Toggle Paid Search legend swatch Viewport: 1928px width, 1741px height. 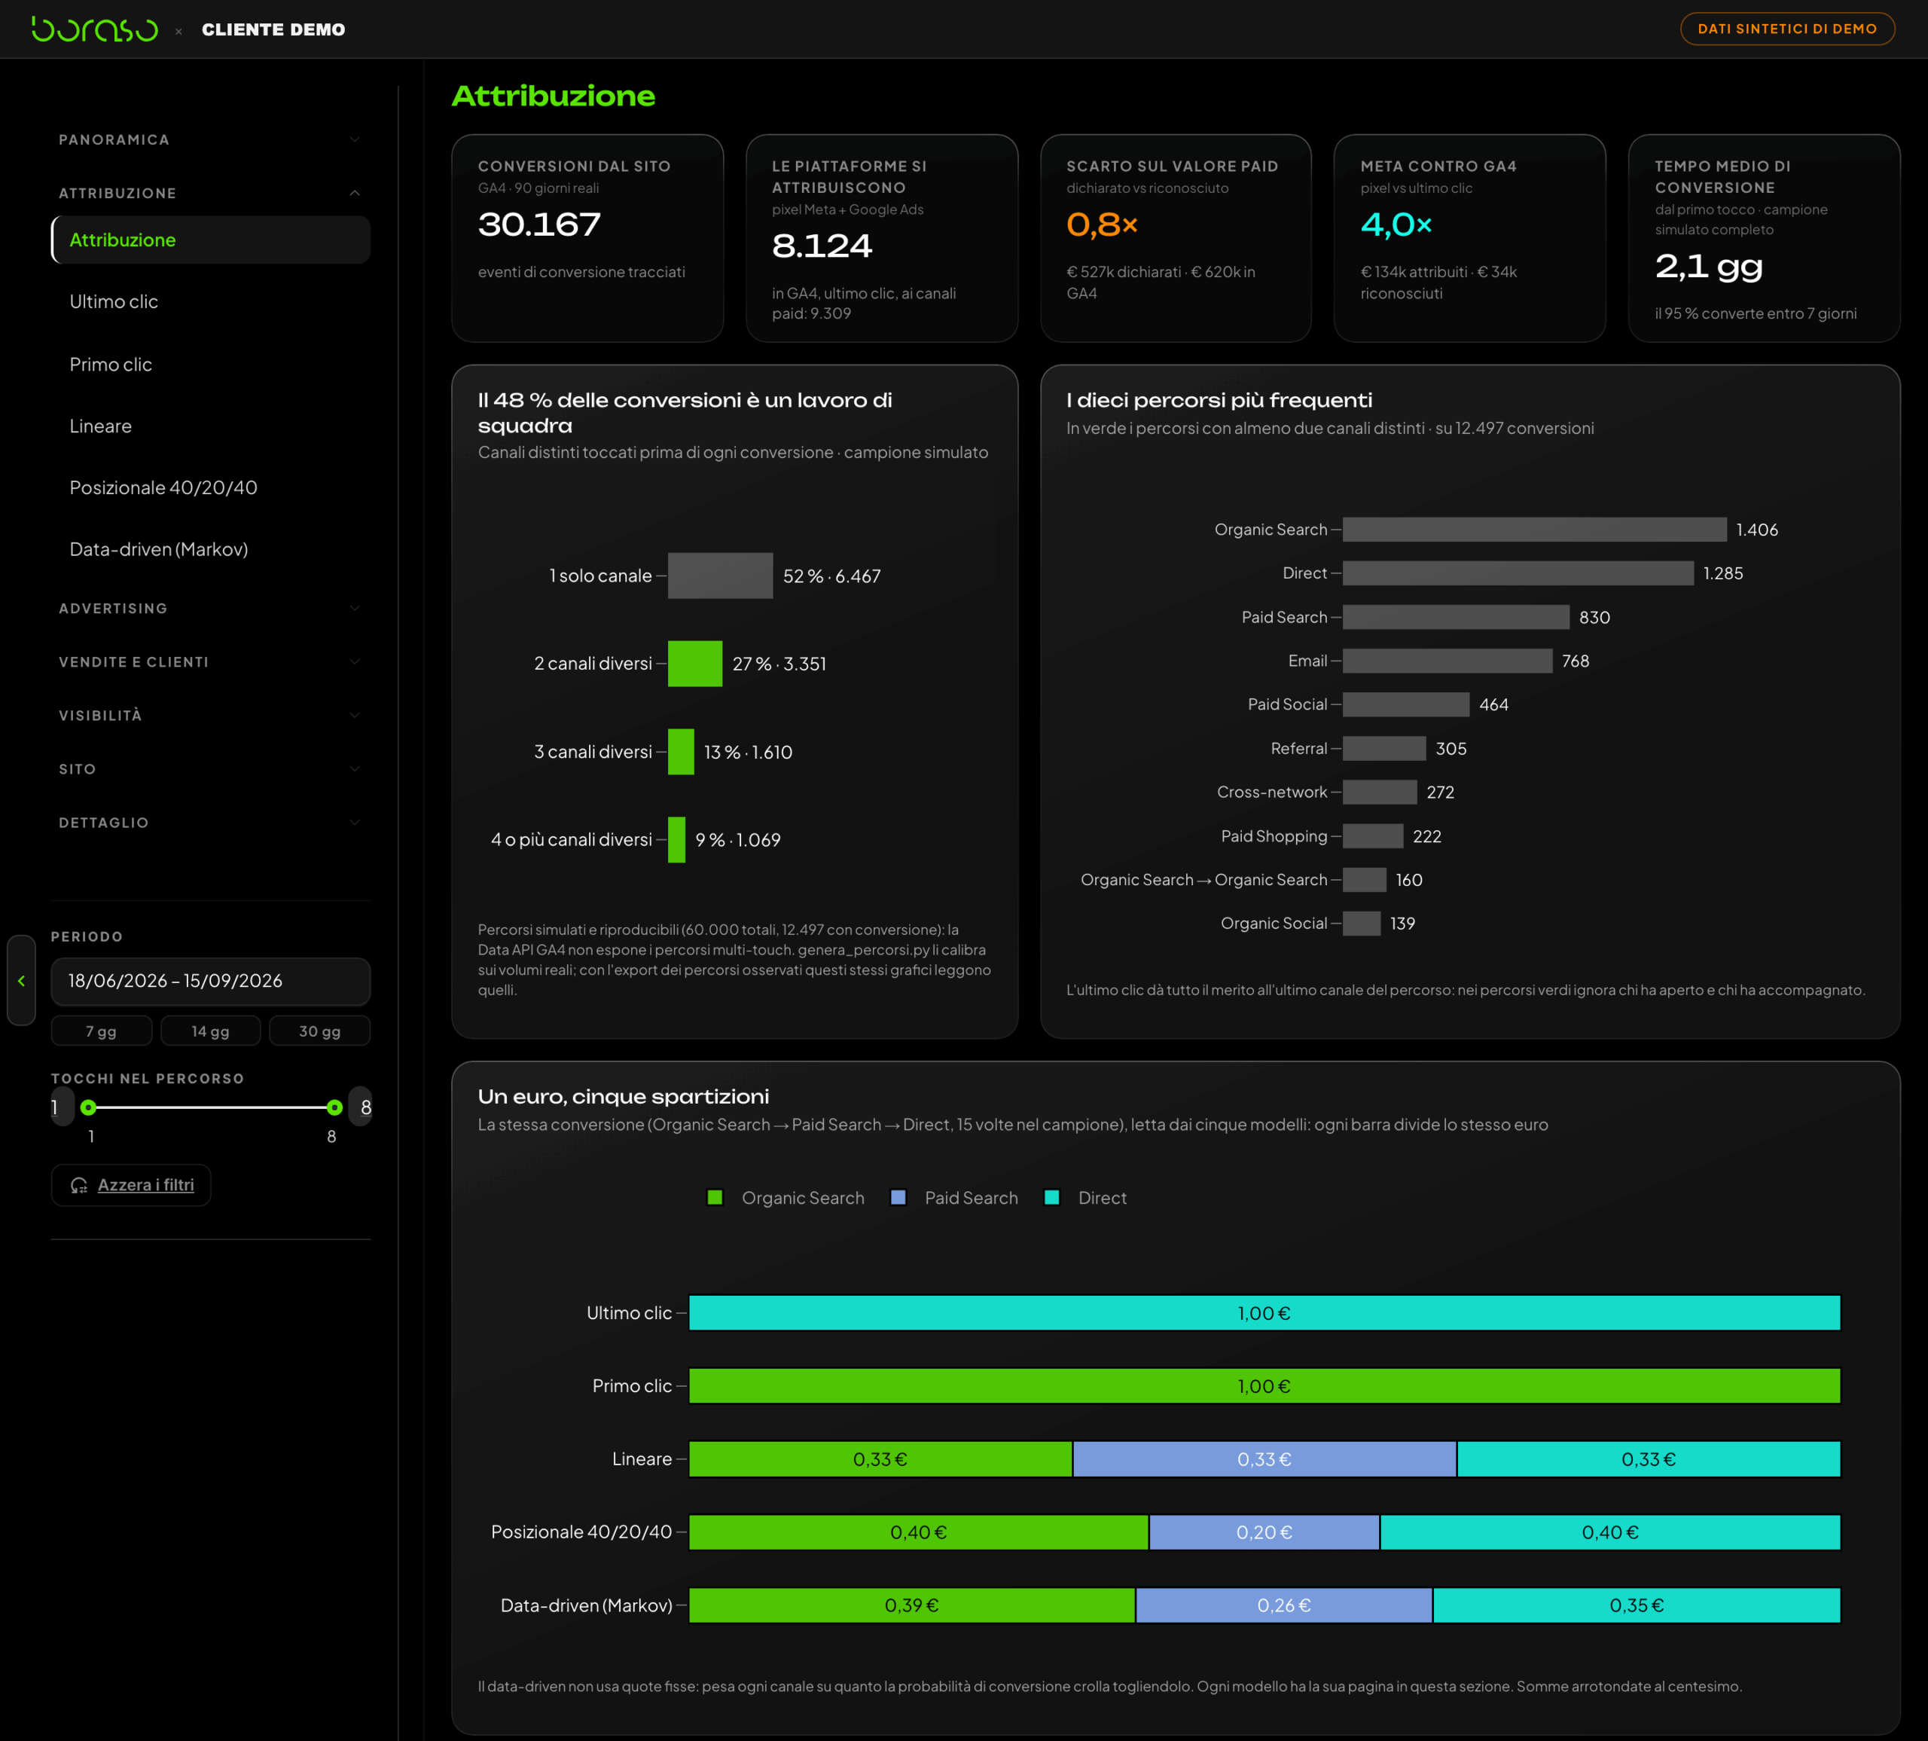coord(898,1198)
